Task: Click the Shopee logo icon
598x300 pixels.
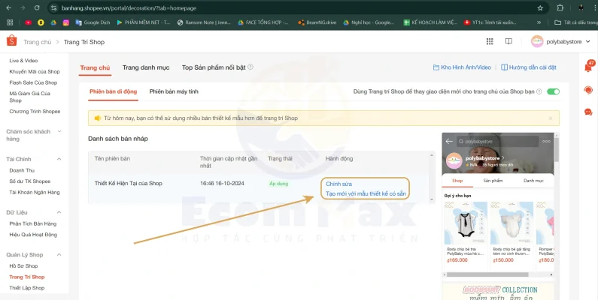Action: [12, 41]
